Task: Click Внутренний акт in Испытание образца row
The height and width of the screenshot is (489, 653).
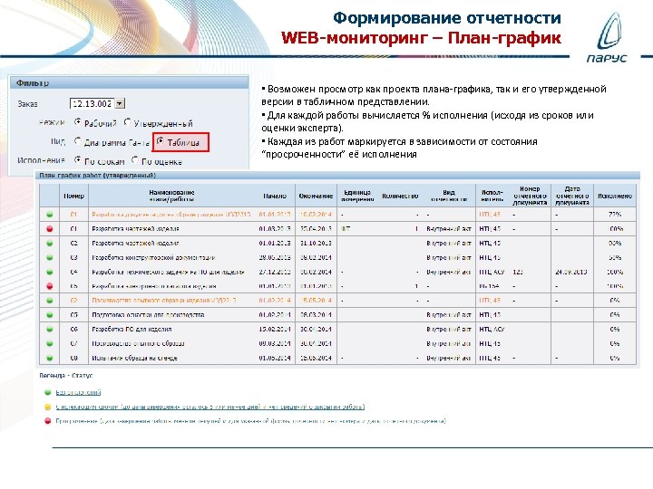Action: coord(449,358)
